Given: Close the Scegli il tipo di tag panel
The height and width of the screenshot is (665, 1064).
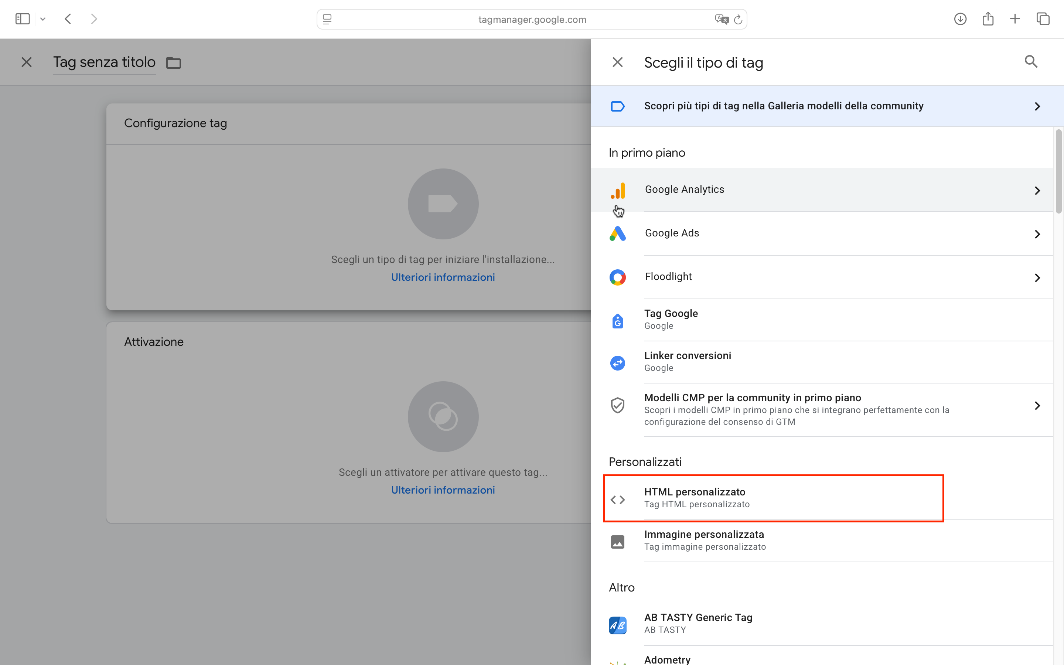Looking at the screenshot, I should tap(617, 62).
